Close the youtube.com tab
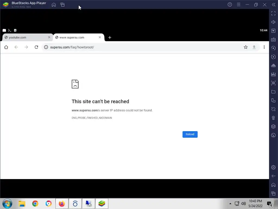Image resolution: width=278 pixels, height=209 pixels. [x=49, y=37]
